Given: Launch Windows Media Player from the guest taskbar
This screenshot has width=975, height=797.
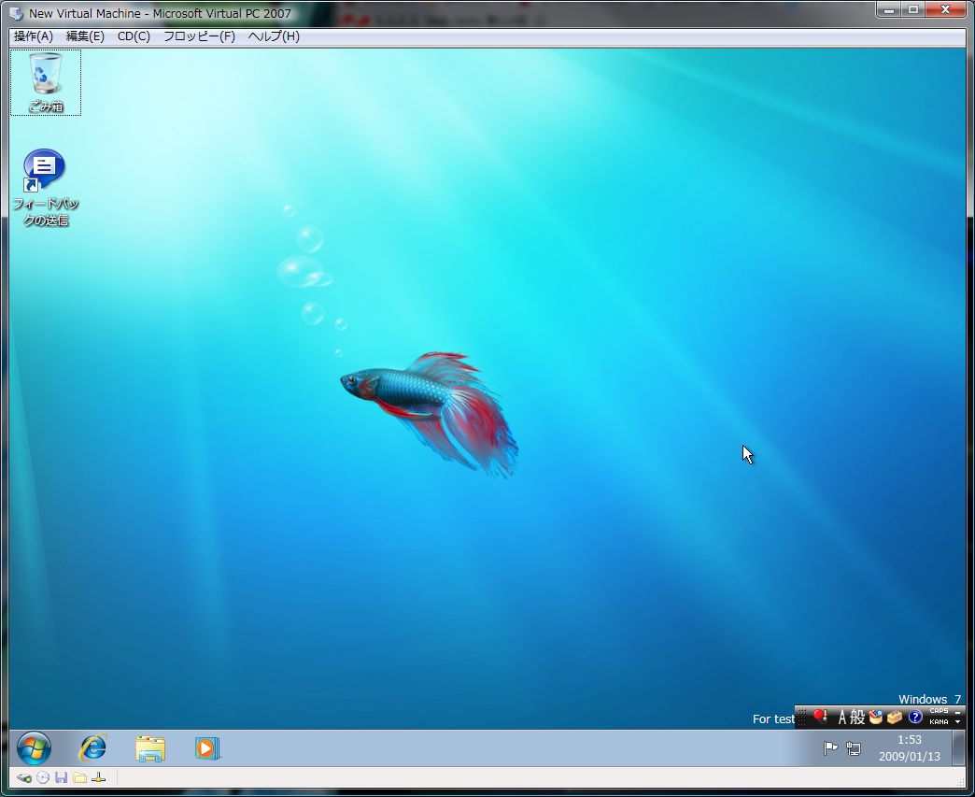Looking at the screenshot, I should (207, 747).
